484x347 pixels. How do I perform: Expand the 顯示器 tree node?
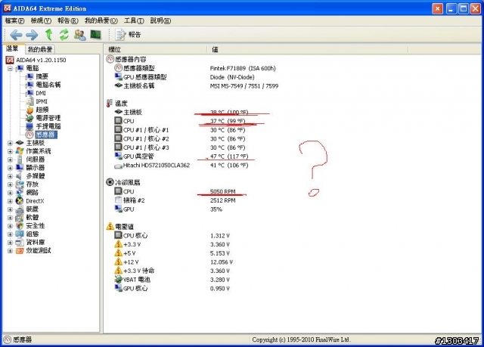[10, 168]
